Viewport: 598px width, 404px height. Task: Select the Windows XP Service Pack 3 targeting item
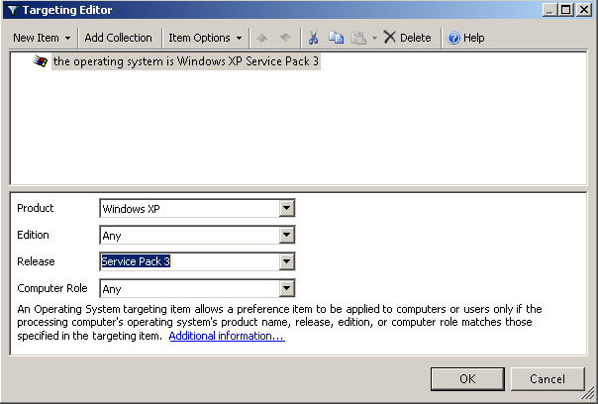pos(186,61)
